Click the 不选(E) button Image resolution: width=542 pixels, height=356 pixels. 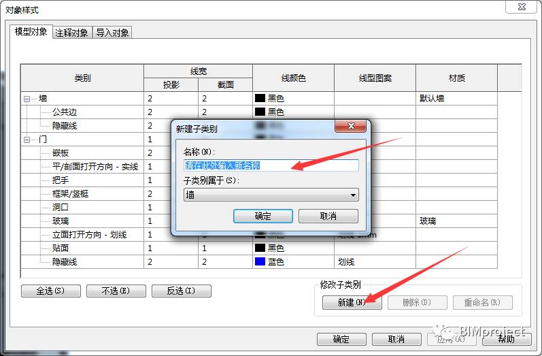tap(116, 291)
